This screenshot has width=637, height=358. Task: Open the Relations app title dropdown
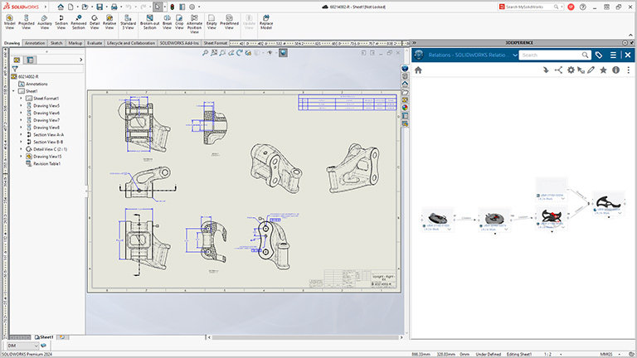click(x=514, y=55)
